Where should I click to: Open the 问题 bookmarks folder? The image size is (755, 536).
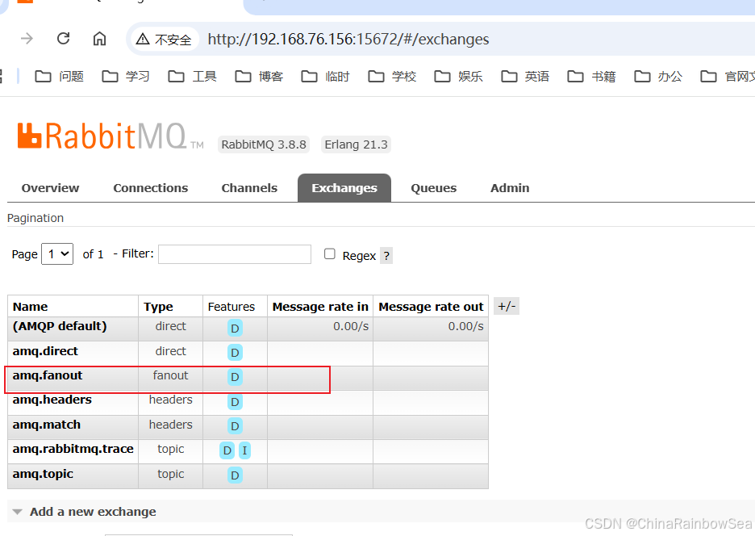(58, 76)
